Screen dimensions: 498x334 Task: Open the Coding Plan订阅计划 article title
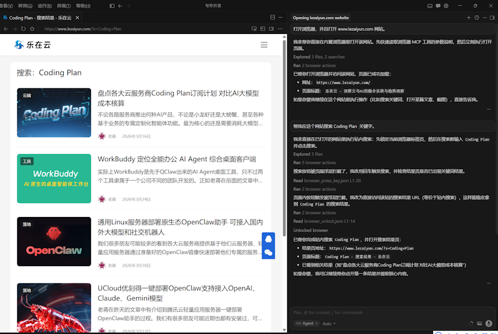tap(178, 98)
